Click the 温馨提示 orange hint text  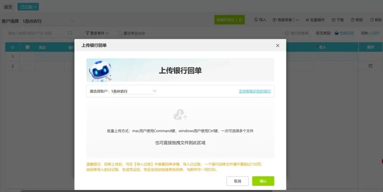pyautogui.click(x=174, y=167)
